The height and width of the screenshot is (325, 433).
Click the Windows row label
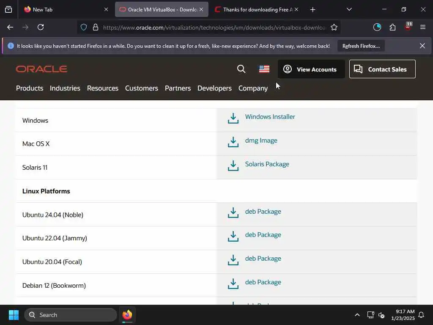(35, 121)
